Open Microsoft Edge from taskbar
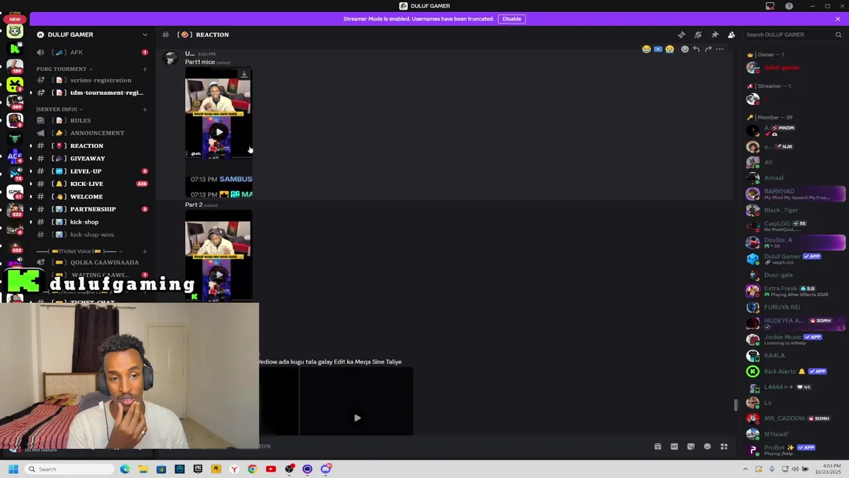Image resolution: width=849 pixels, height=478 pixels. coord(125,469)
